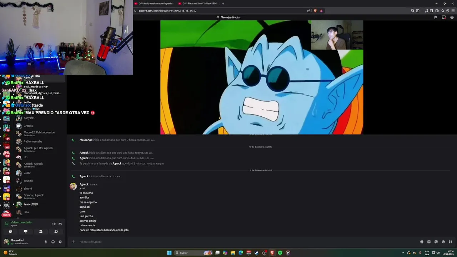The image size is (457, 257).
Task: Click the taskbar Buscar search box
Action: pos(193,253)
